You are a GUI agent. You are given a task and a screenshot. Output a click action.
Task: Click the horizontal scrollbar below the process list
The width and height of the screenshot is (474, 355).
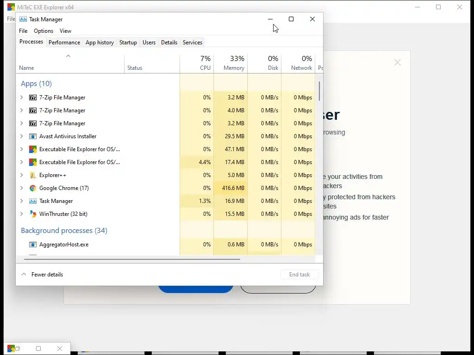132,259
